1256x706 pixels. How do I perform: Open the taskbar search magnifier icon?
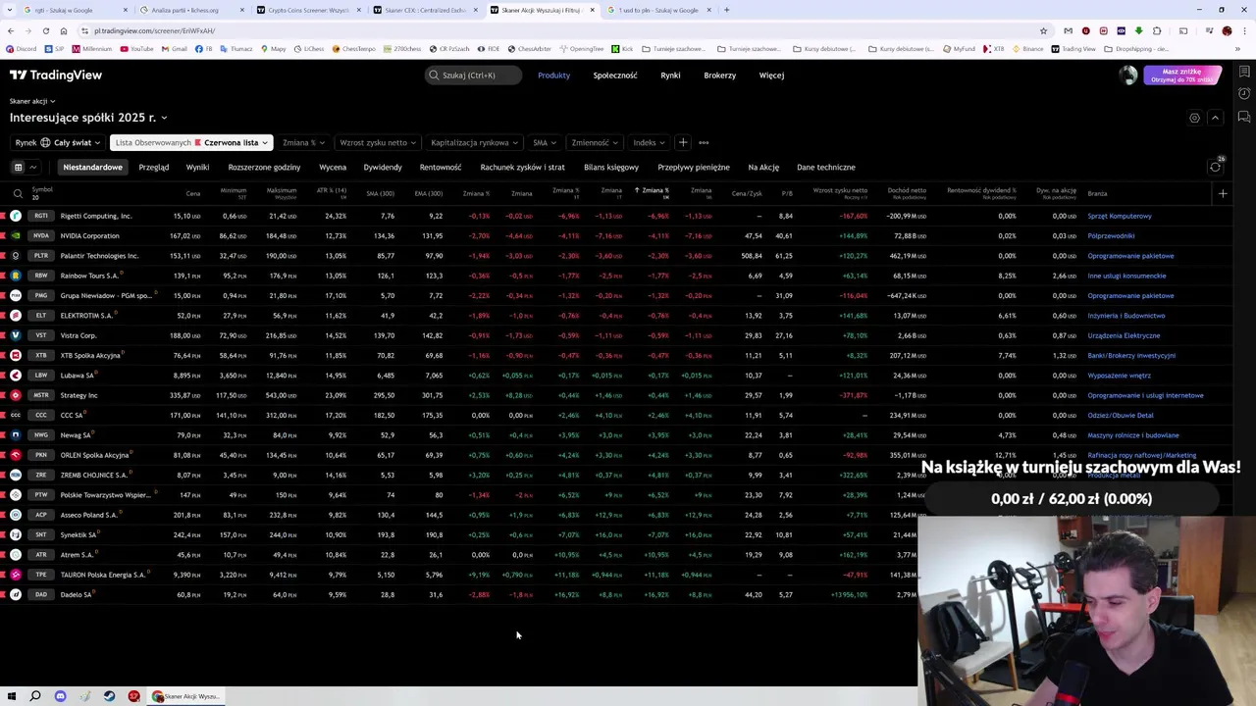coord(35,696)
